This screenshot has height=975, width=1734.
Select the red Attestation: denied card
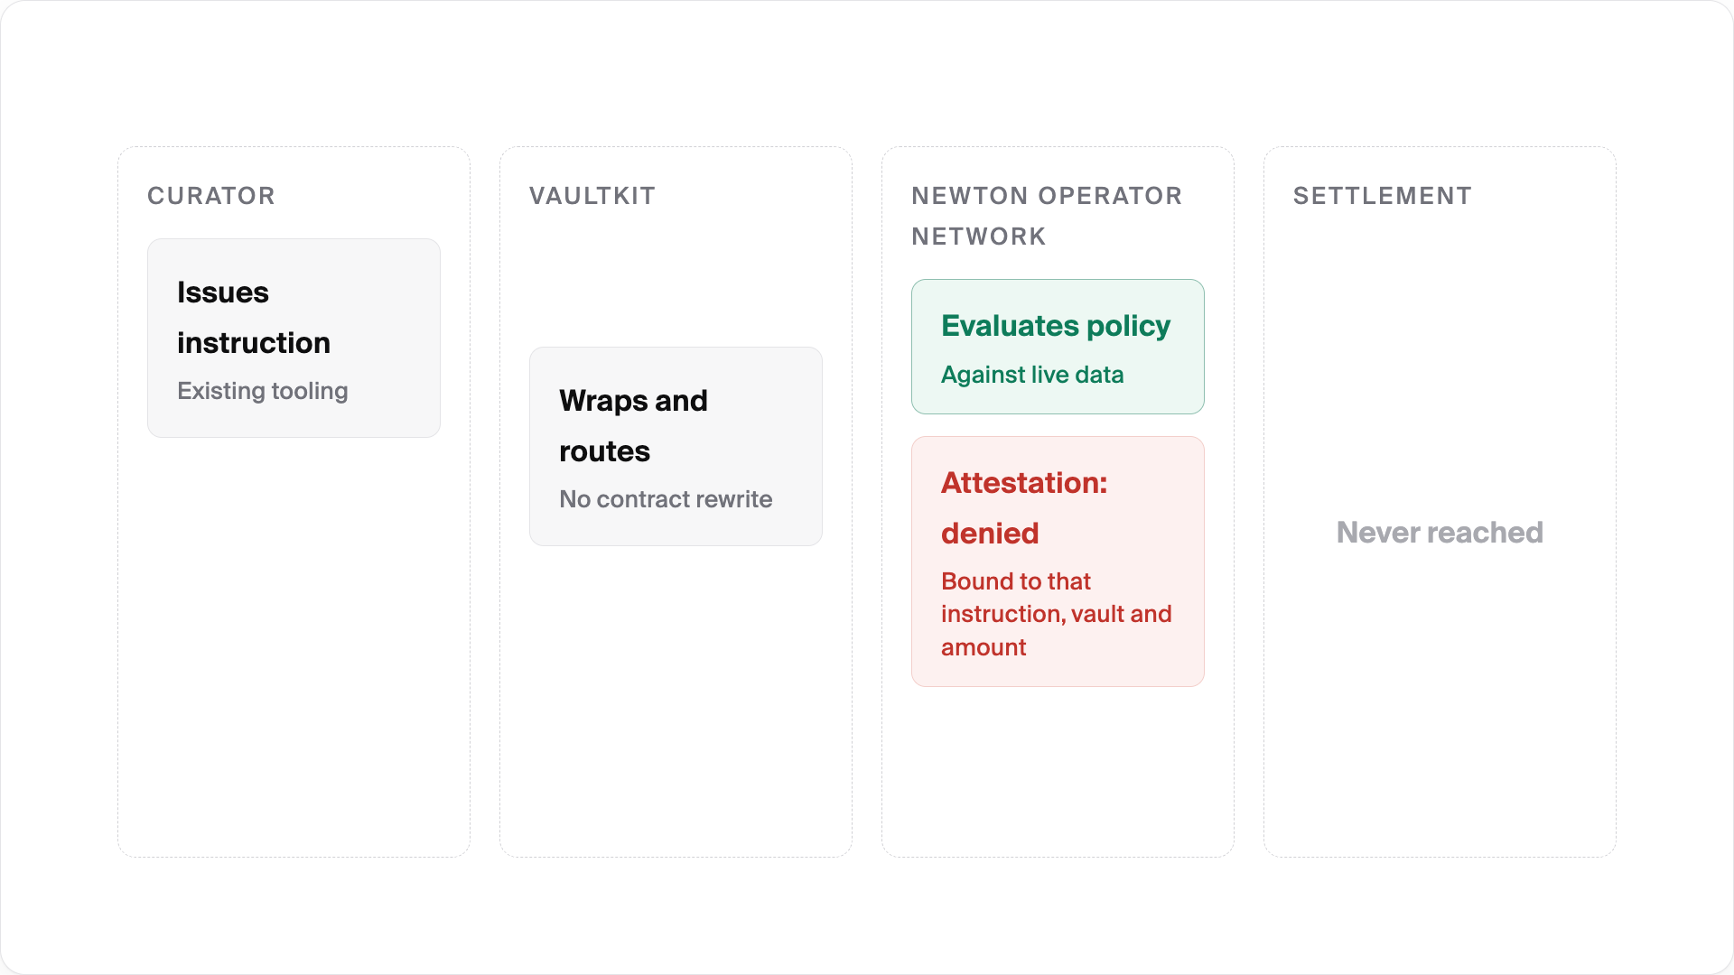pyautogui.click(x=1058, y=562)
